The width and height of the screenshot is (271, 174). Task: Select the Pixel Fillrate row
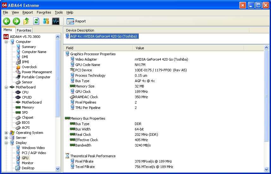164,161
